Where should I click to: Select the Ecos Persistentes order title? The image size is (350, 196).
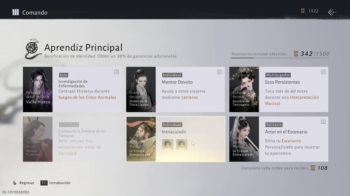282,82
